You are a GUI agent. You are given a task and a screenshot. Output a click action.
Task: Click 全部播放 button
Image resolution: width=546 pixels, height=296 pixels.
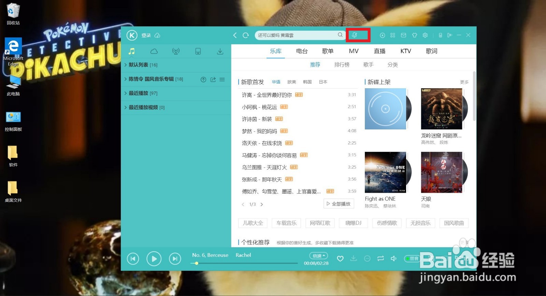click(x=339, y=204)
